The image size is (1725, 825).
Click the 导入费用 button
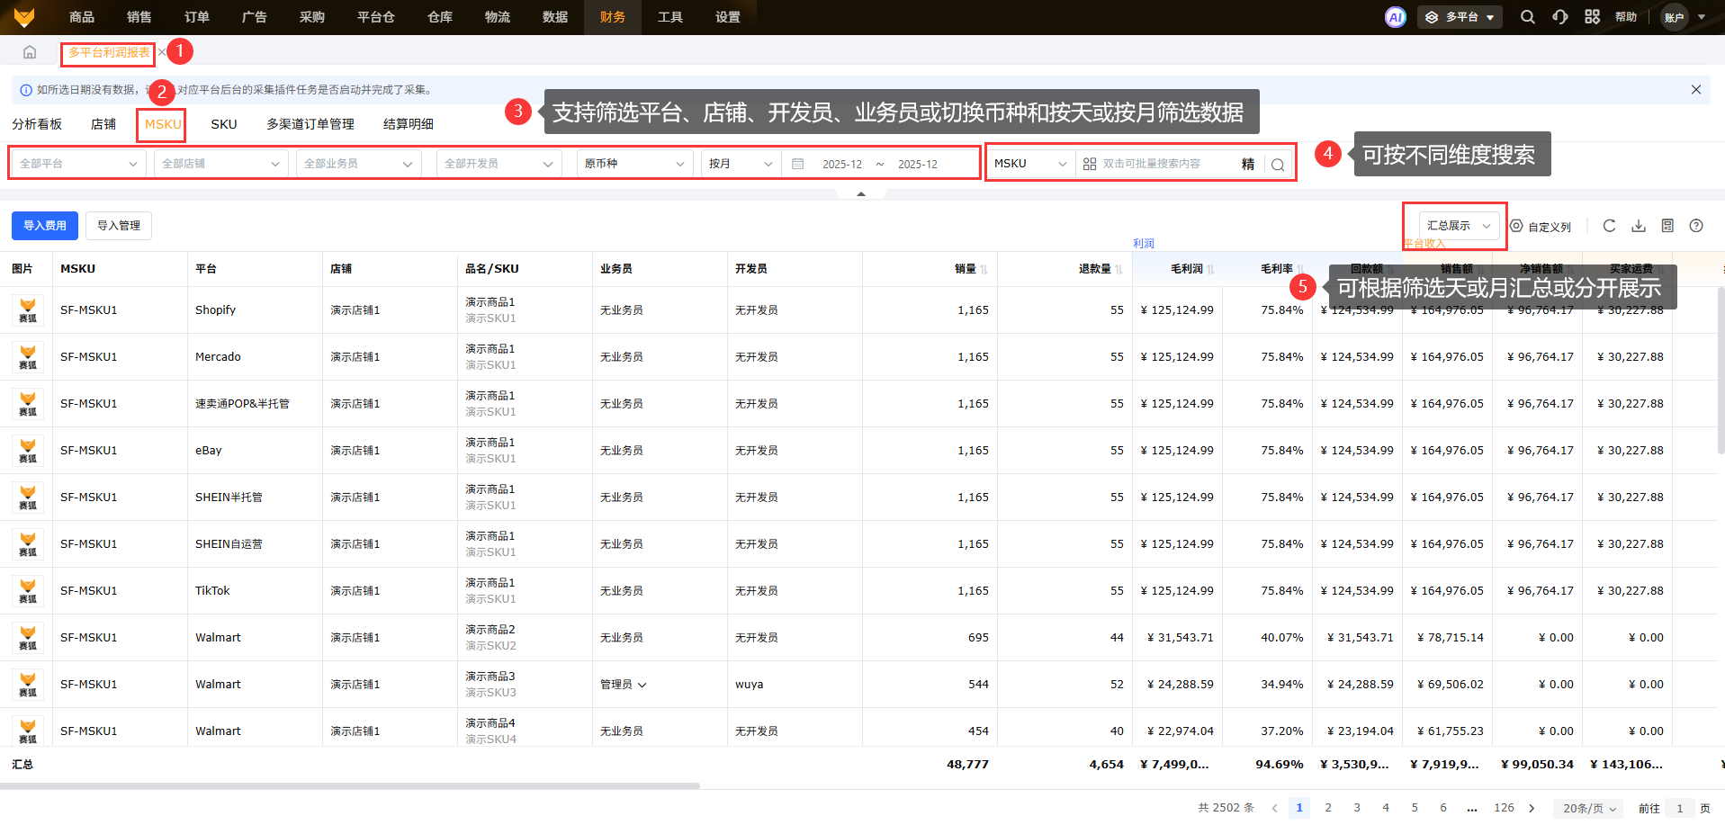pos(45,226)
